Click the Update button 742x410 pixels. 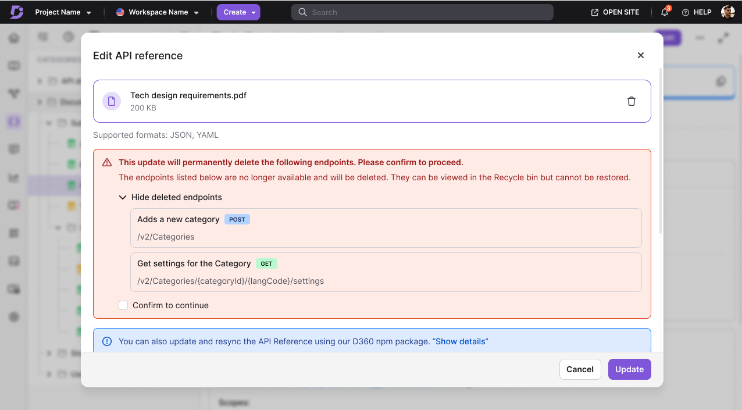pos(629,369)
